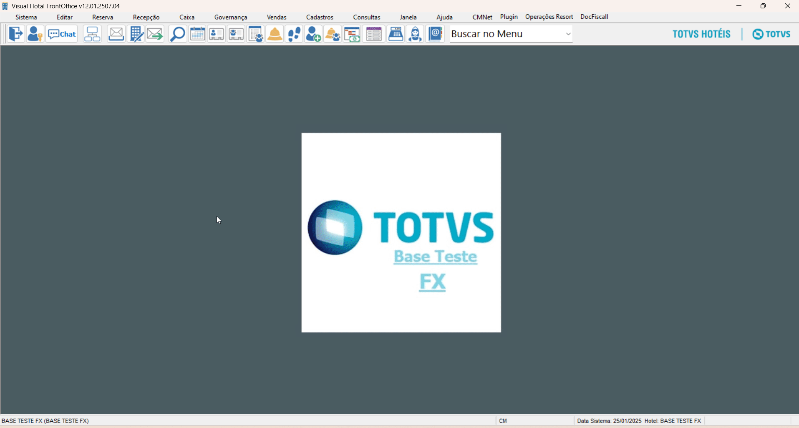Open the Sistema menu
The height and width of the screenshot is (428, 799).
(26, 17)
